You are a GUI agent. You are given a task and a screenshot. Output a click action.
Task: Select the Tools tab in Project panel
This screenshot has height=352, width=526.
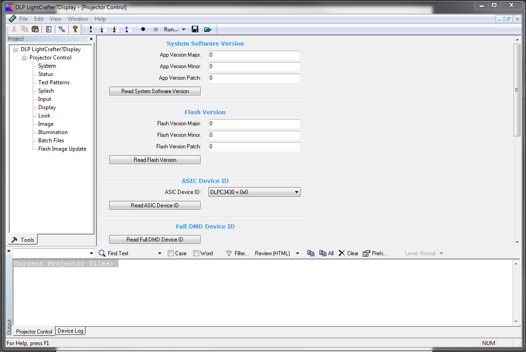[23, 240]
